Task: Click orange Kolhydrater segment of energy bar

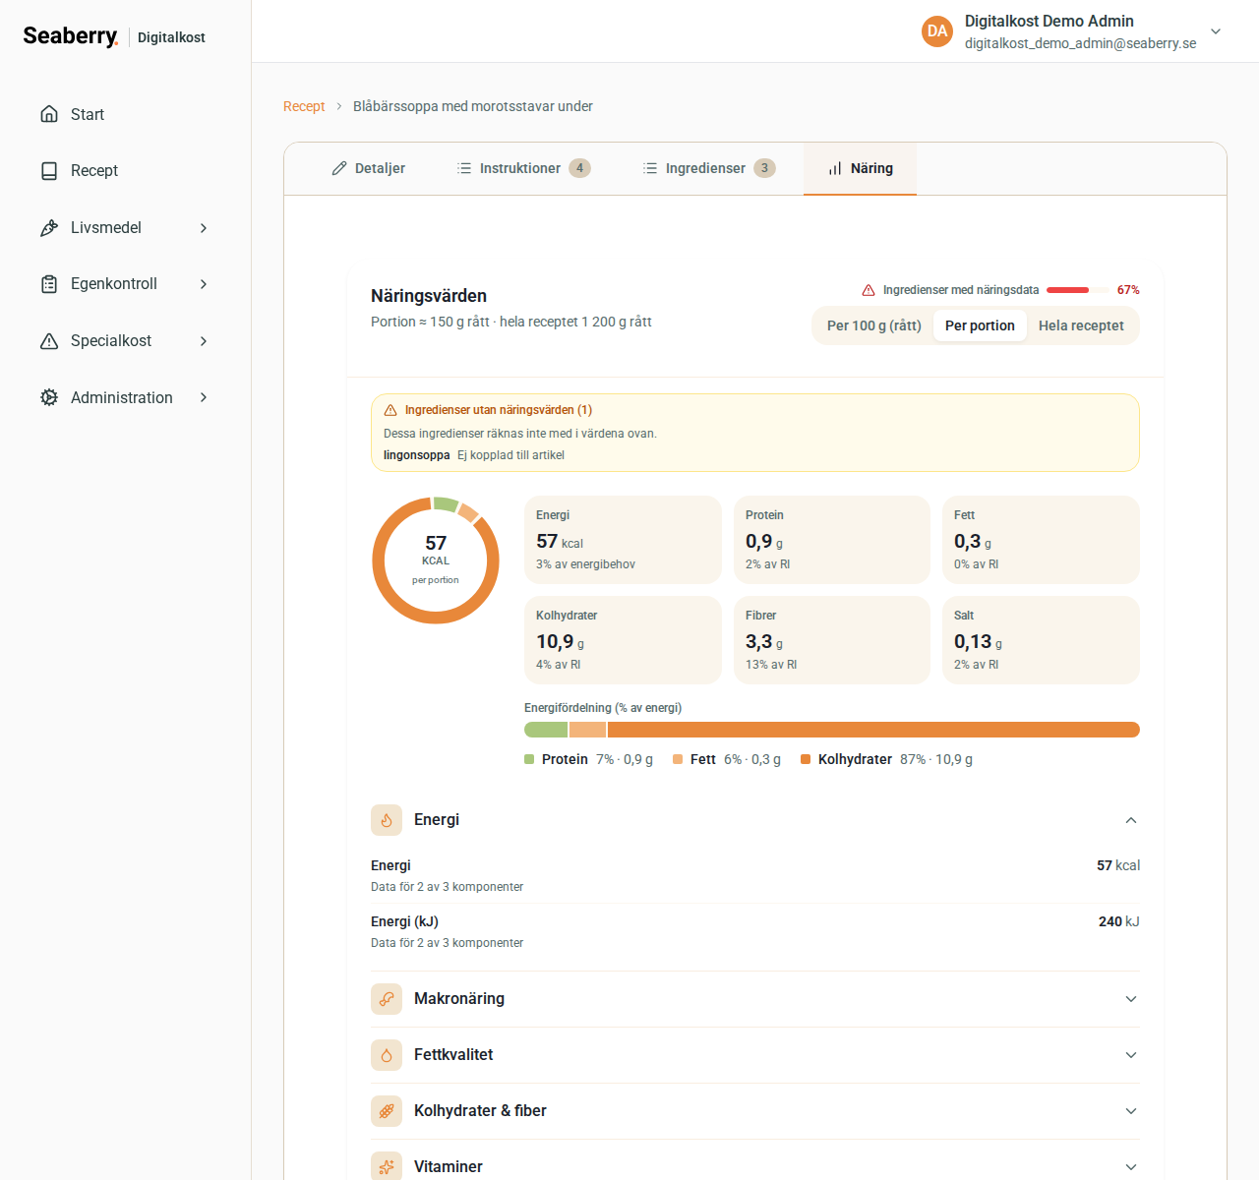Action: tap(873, 730)
